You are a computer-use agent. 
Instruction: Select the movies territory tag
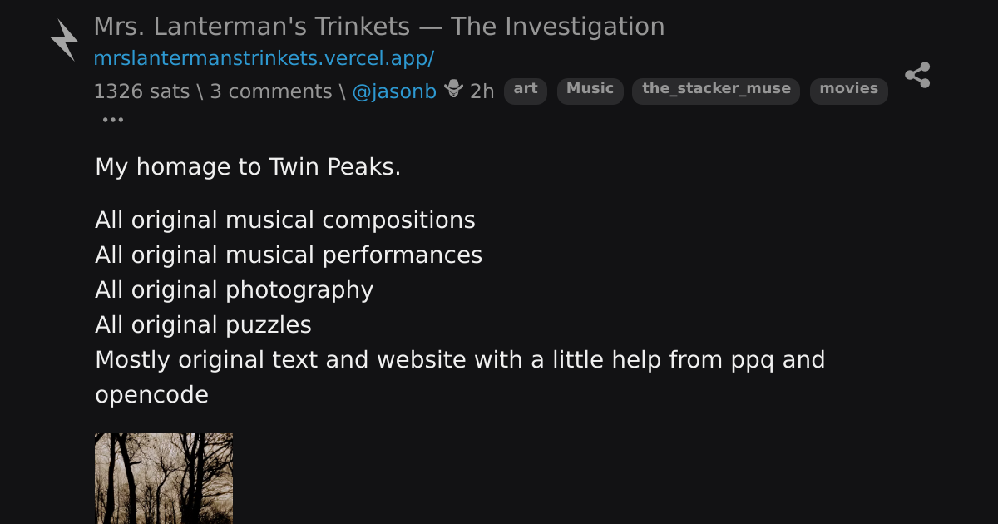point(848,90)
